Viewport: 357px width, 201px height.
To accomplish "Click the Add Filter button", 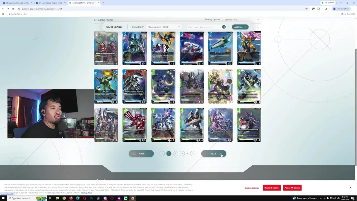I will (240, 27).
